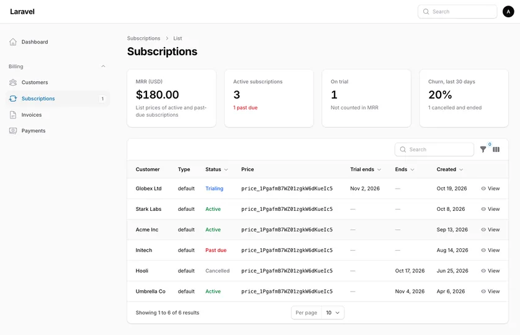View the Acme Inc subscription

coord(490,230)
